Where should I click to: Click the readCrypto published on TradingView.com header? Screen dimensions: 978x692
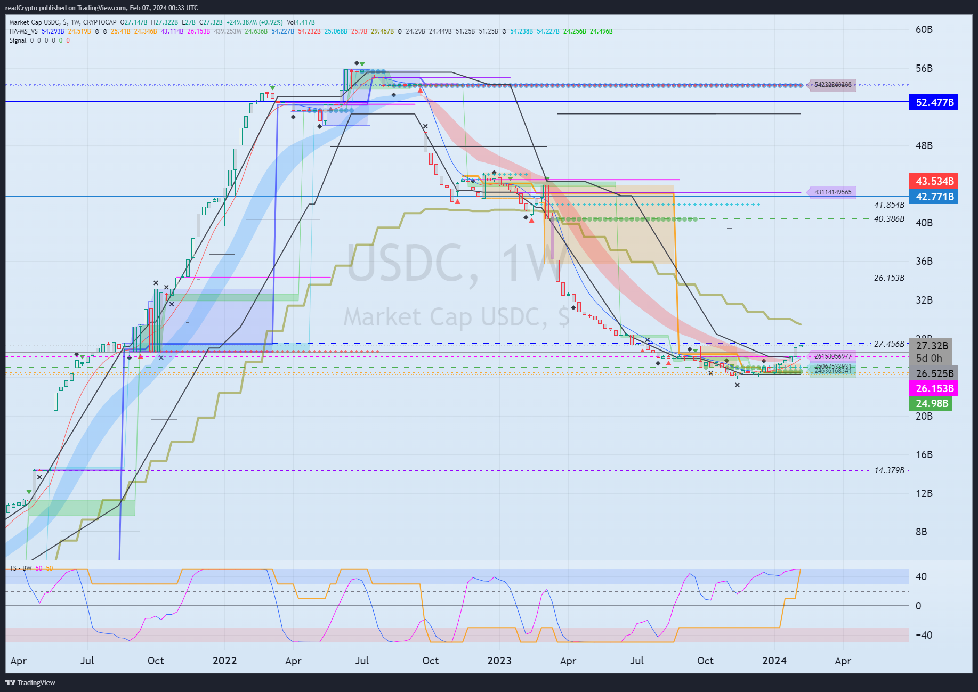(x=101, y=7)
